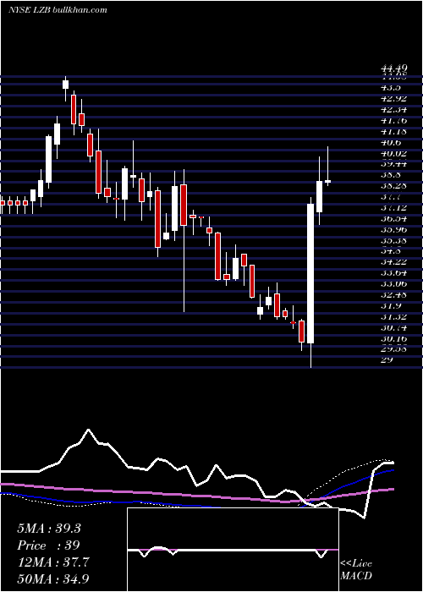The height and width of the screenshot is (592, 423).
Task: Click the tall white candle rising from 30.16
Action: (x=310, y=273)
